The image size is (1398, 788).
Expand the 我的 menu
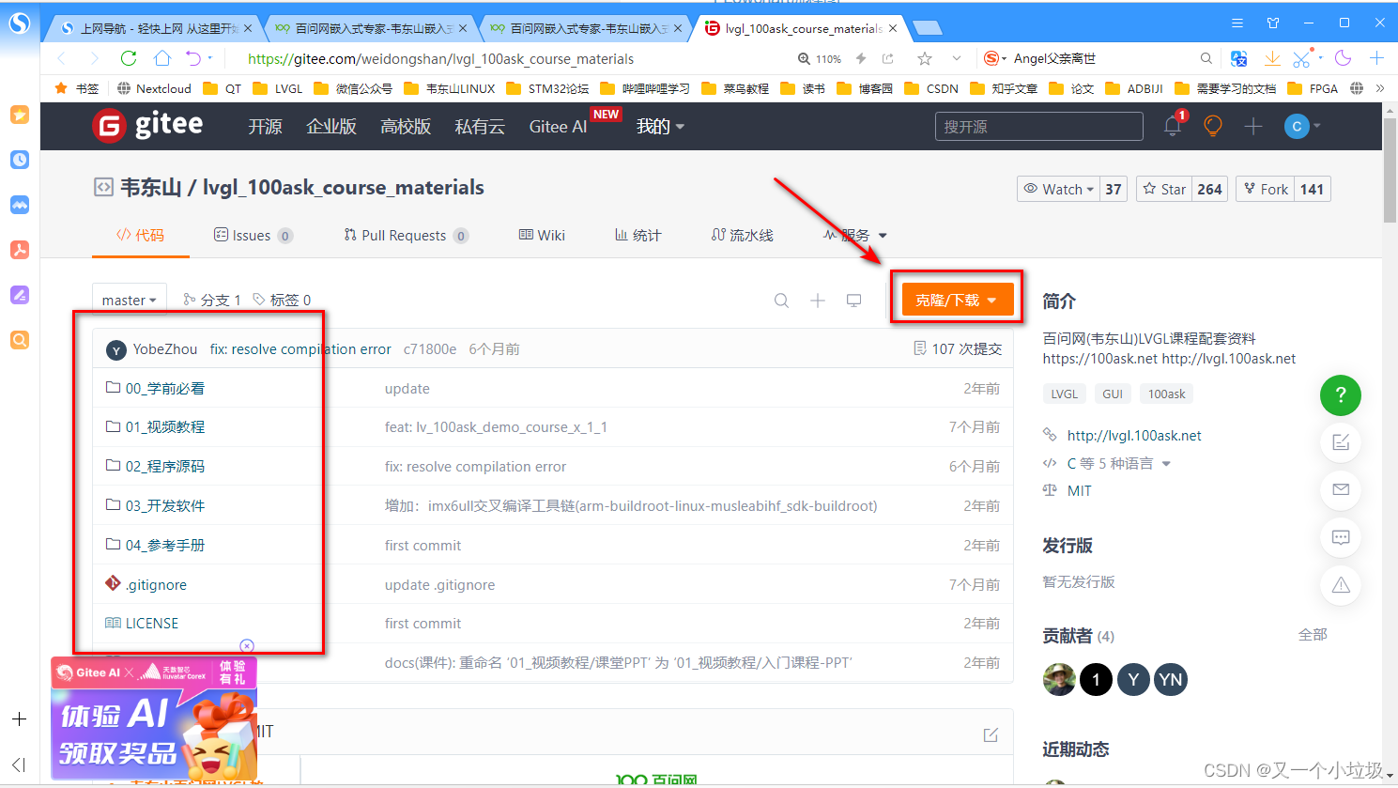tap(661, 126)
